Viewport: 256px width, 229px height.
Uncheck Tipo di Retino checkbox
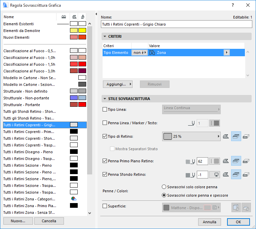tap(105, 136)
